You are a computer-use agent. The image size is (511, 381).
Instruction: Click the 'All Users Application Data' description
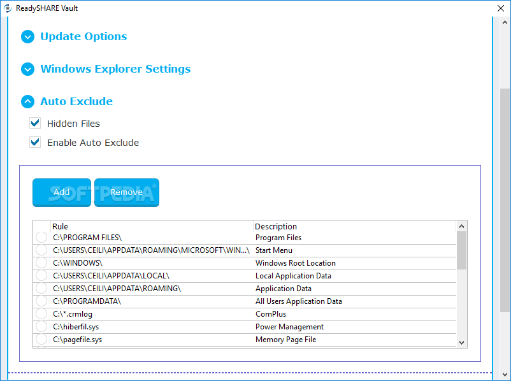pyautogui.click(x=299, y=301)
